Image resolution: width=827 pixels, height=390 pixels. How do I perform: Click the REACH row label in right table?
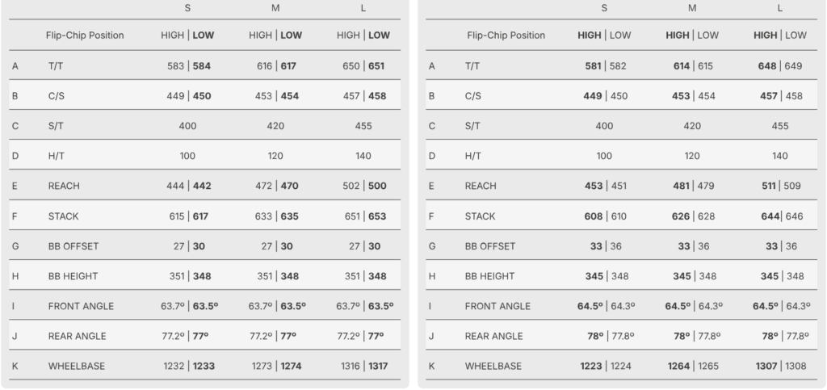click(x=481, y=186)
